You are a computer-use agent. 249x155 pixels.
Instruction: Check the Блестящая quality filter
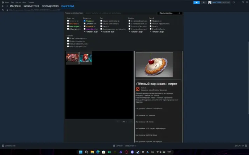tap(68, 26)
